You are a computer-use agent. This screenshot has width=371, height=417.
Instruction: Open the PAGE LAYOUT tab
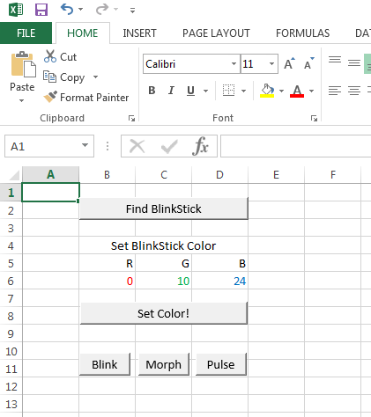[x=216, y=33]
